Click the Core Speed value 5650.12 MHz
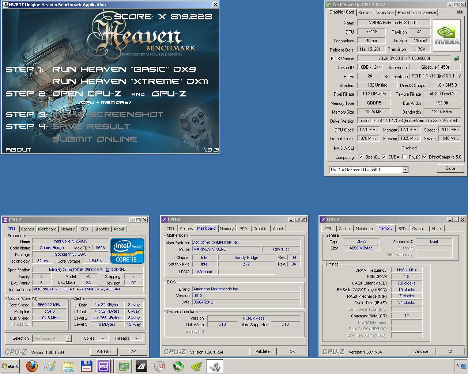The image size is (468, 374). click(x=49, y=305)
